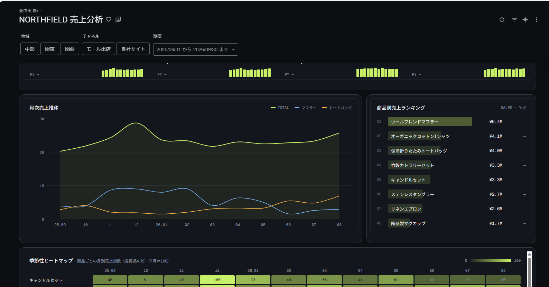Toggle the 関西 region filter
Viewport: 549px width, 287px height.
point(70,49)
